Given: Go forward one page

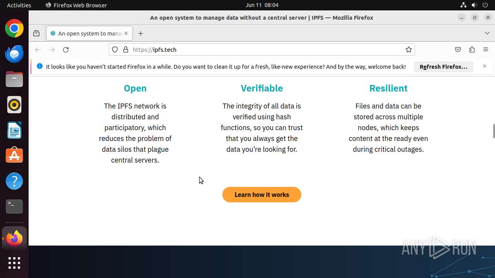Looking at the screenshot, I should pos(52,50).
